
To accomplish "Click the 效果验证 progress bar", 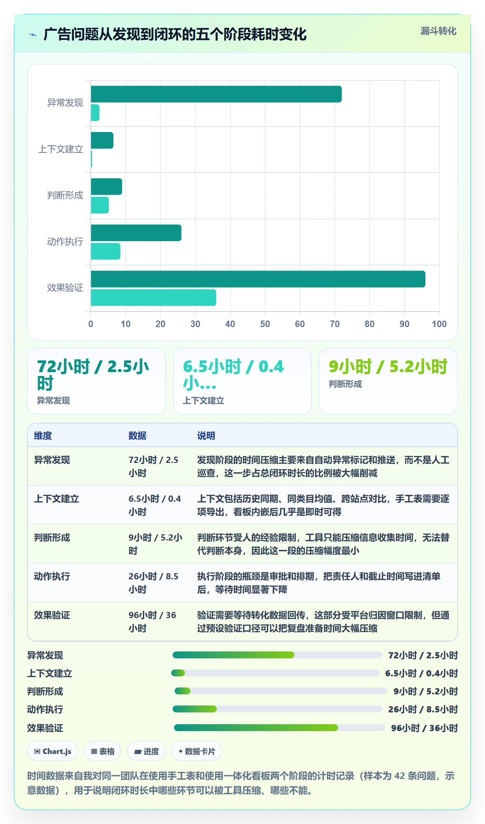I will pos(279,728).
